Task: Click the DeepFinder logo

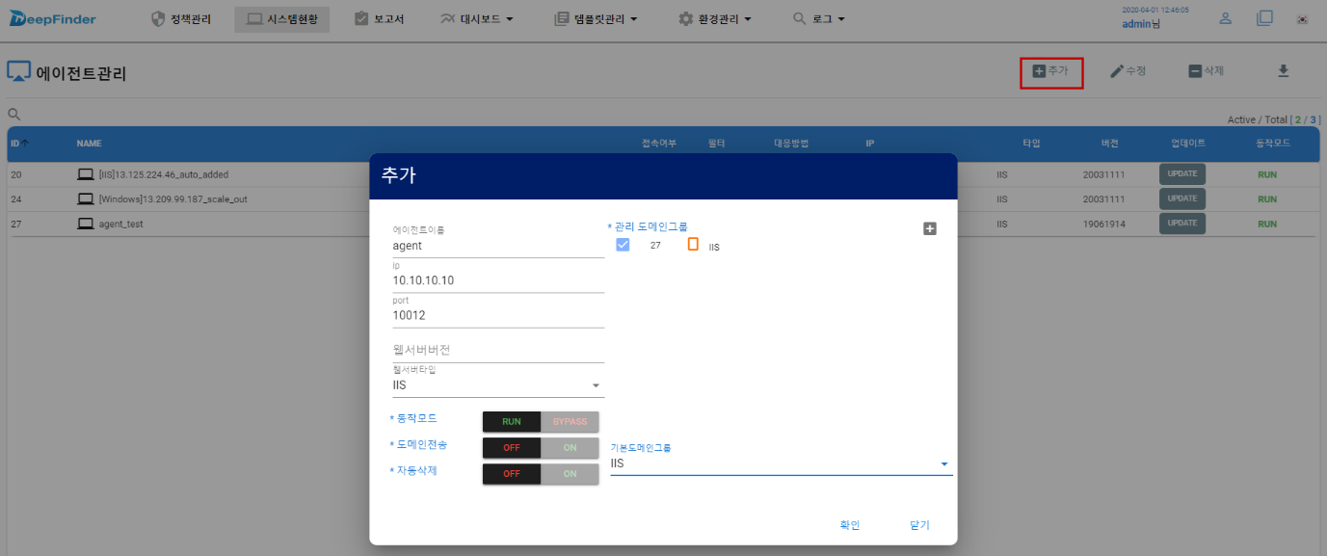Action: click(x=52, y=18)
